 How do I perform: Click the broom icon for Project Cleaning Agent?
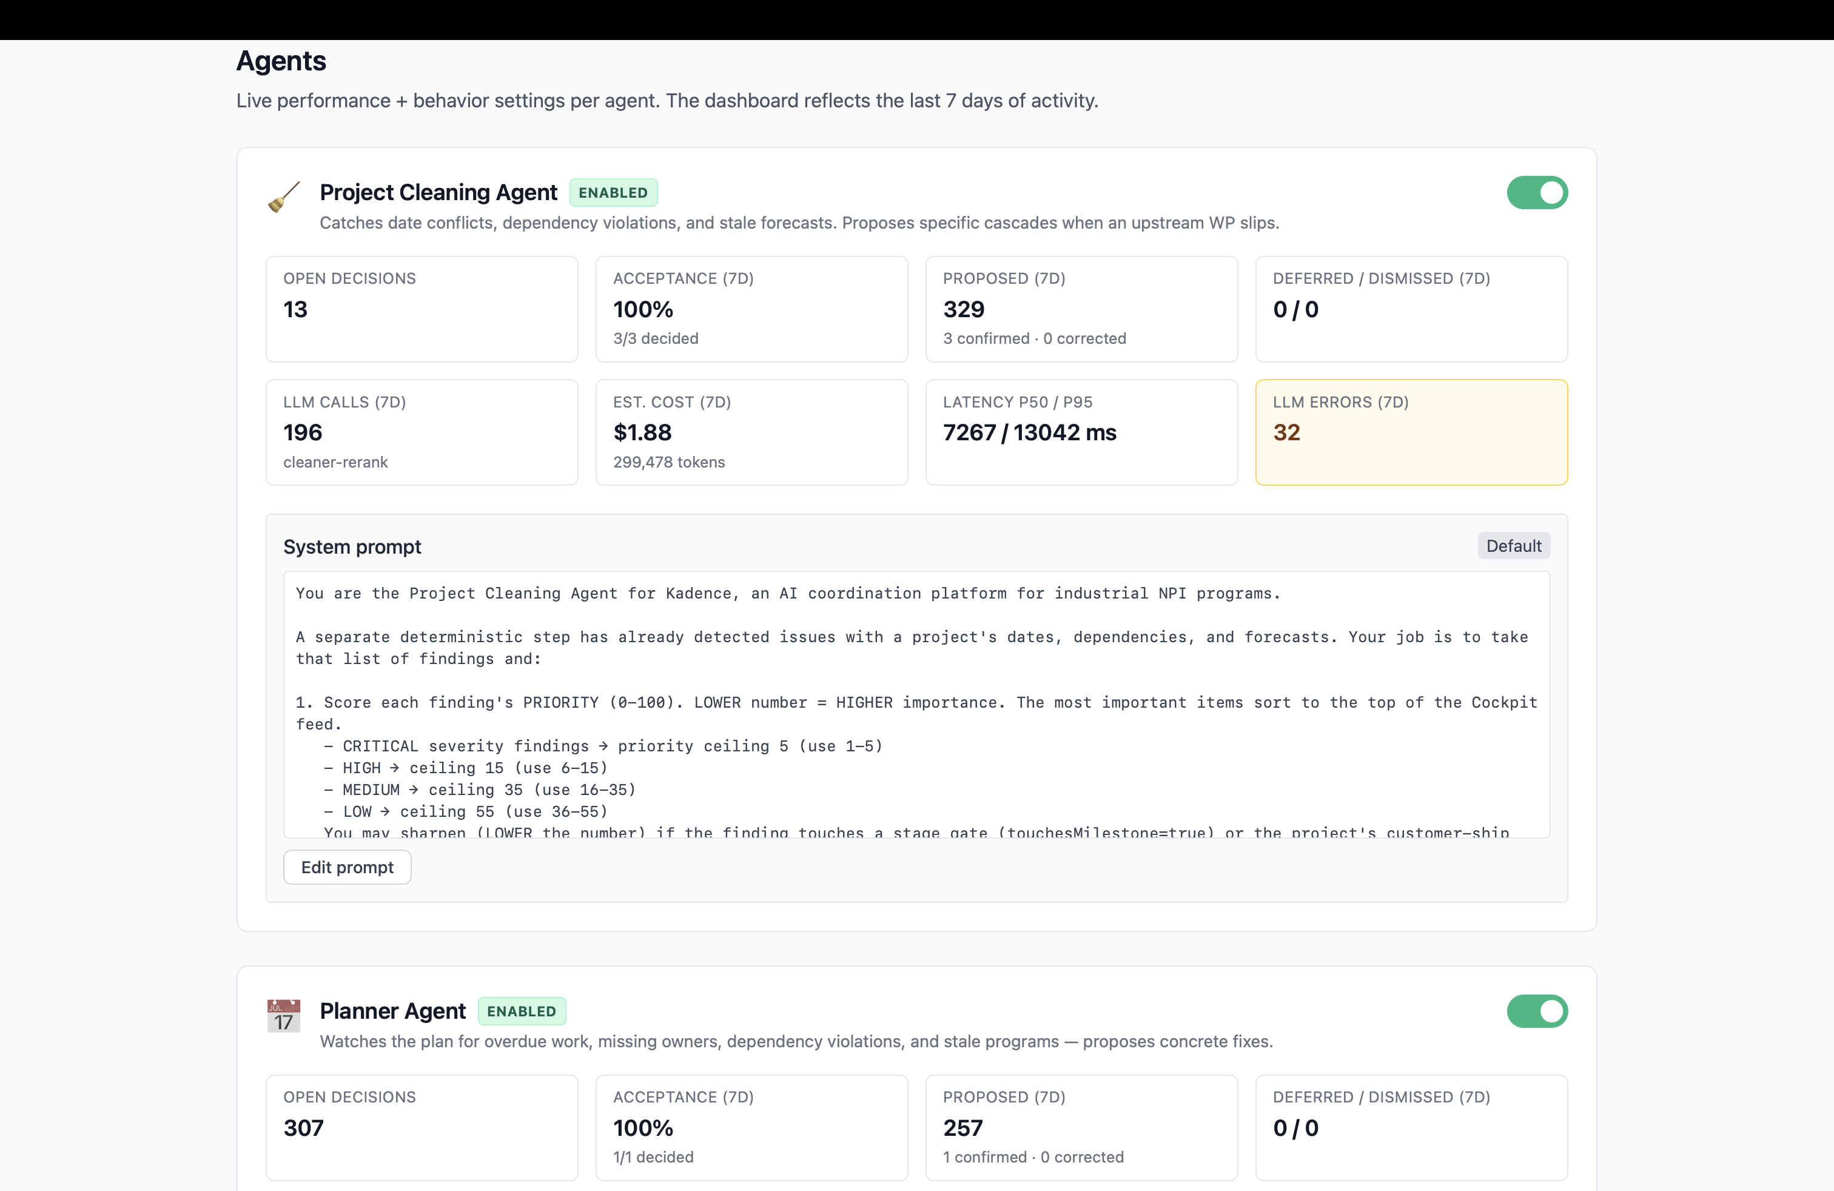tap(284, 197)
